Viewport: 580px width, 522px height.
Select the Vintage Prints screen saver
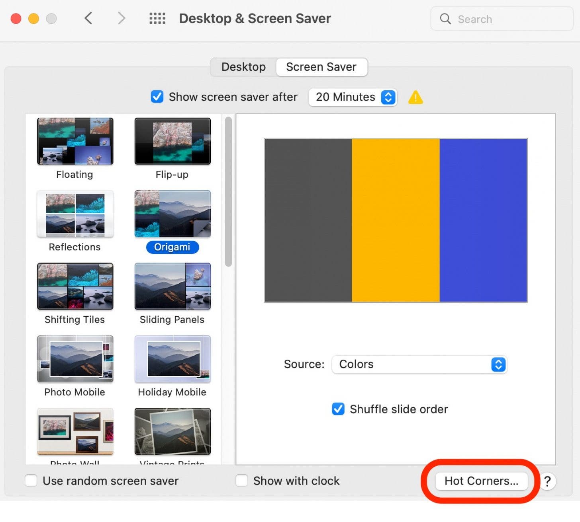pos(172,431)
